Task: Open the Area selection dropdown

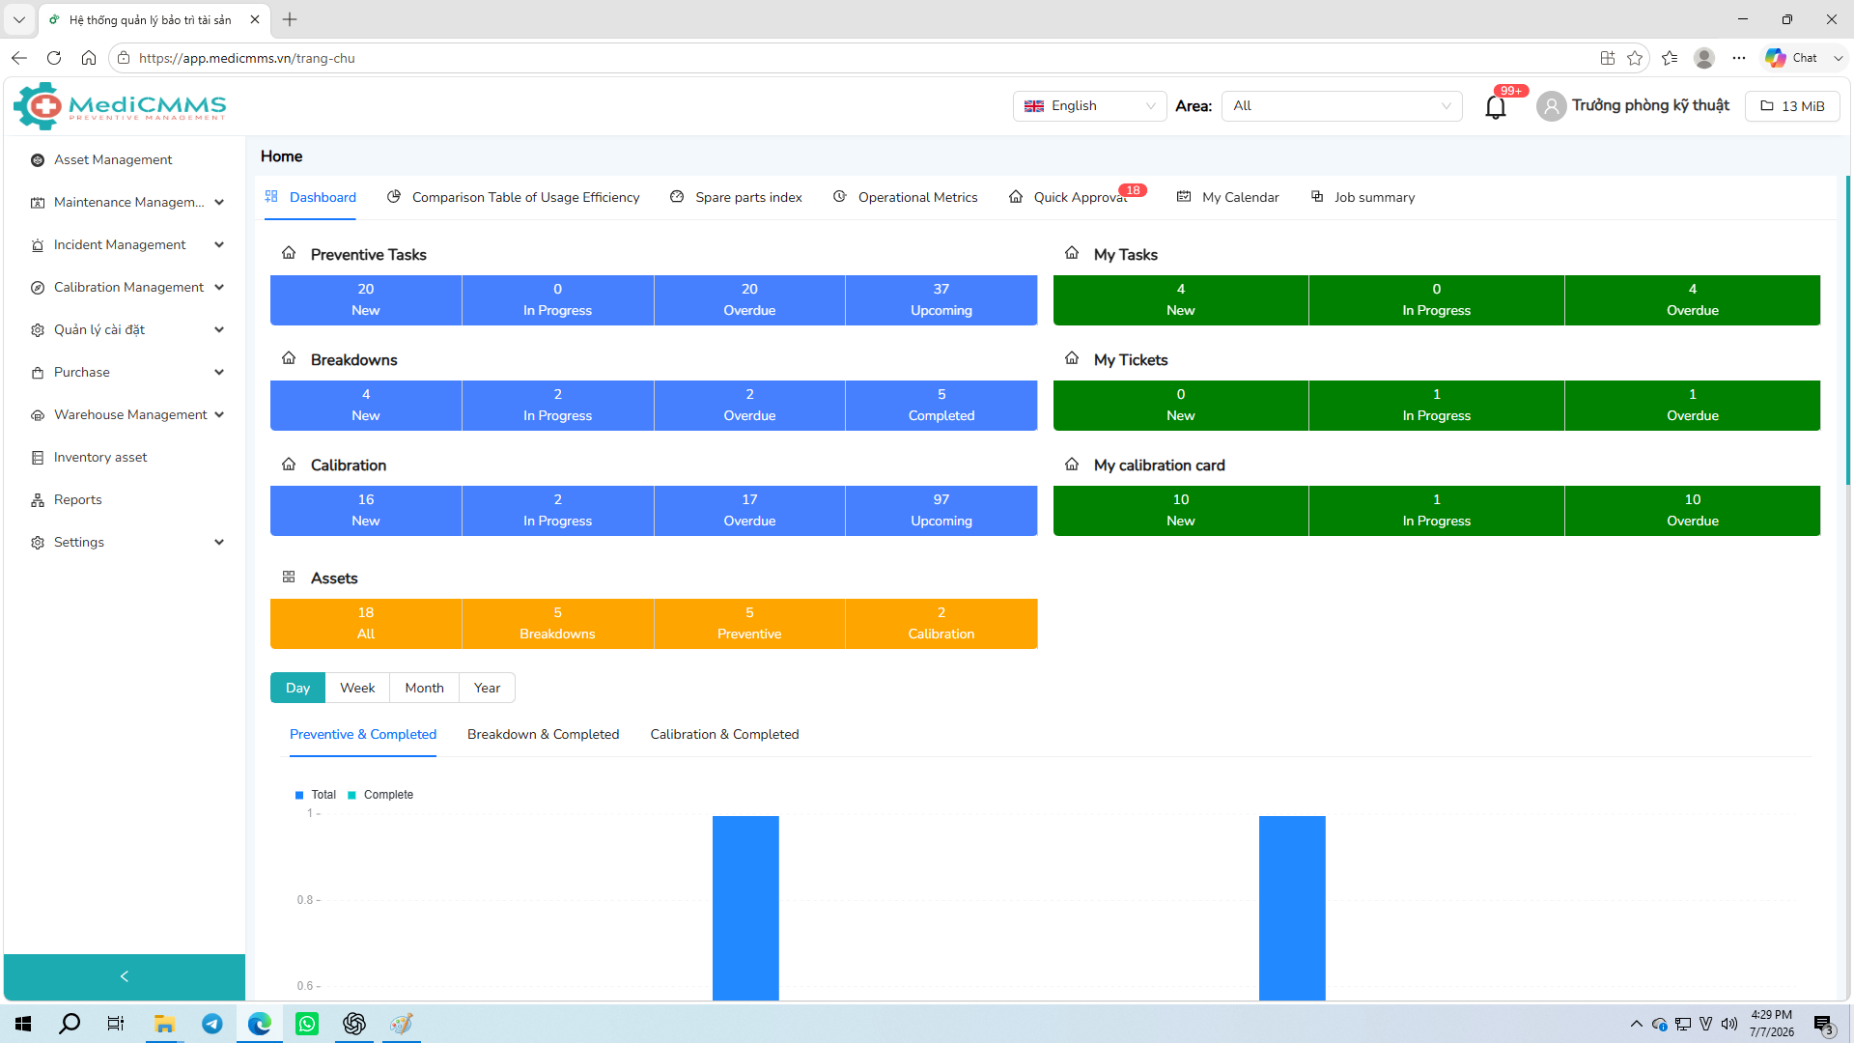Action: (x=1341, y=106)
